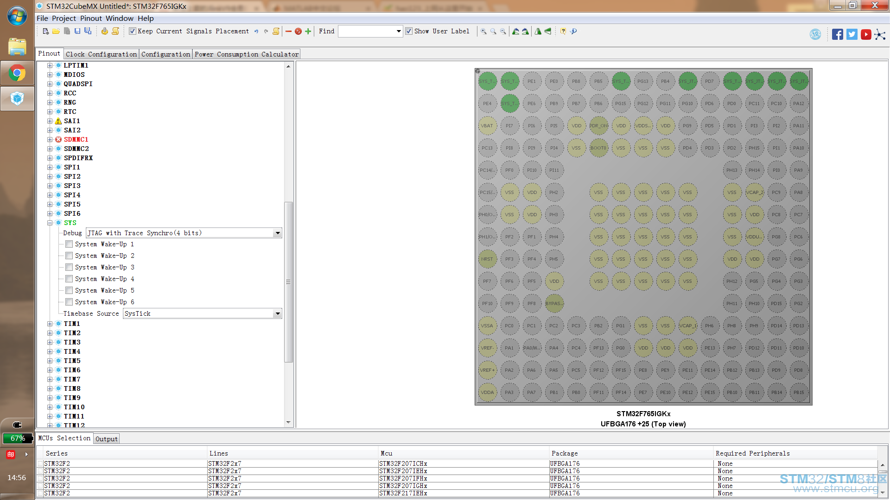
Task: Click the green plus toolbar icon
Action: [308, 31]
